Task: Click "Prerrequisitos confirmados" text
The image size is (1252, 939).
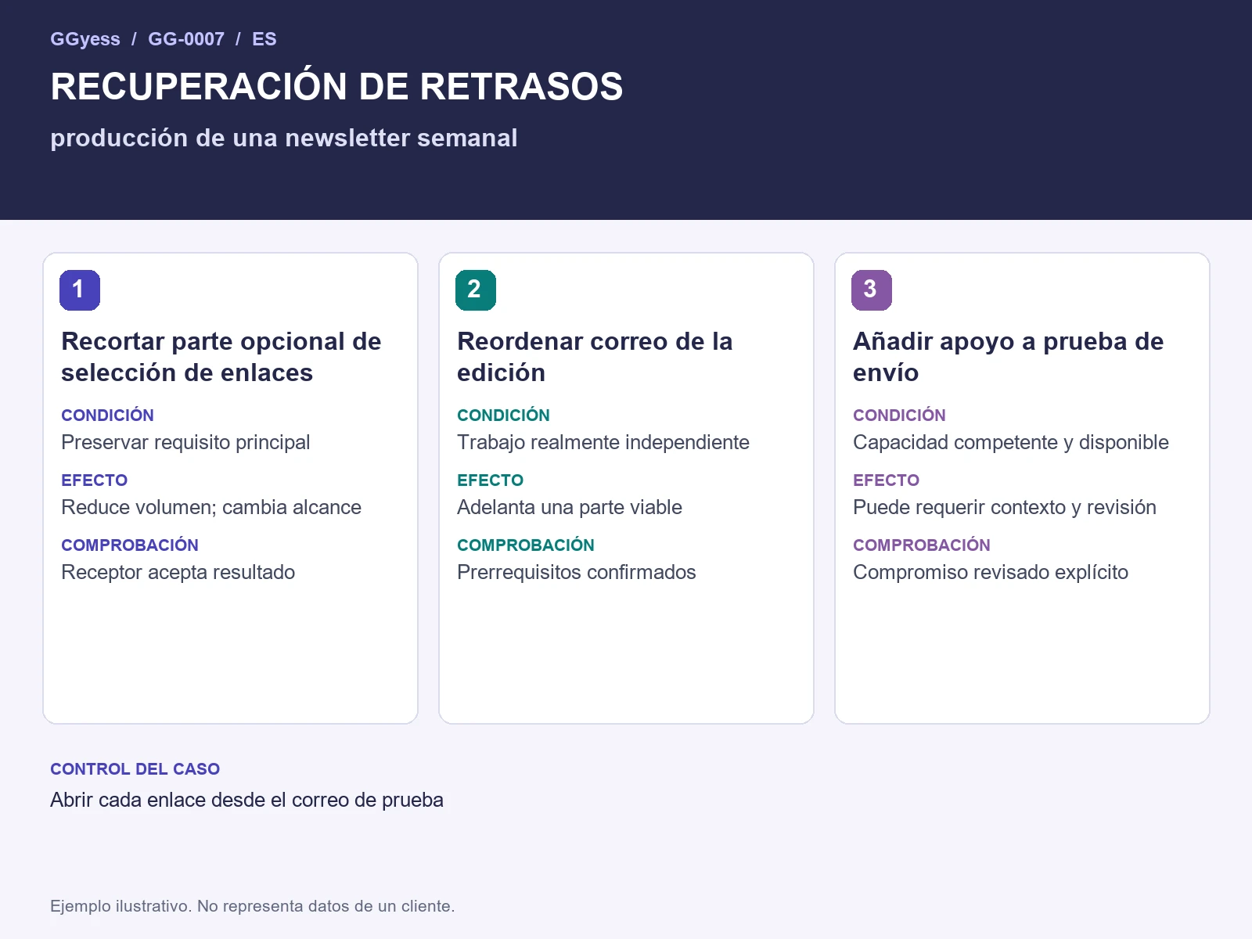Action: pyautogui.click(x=577, y=573)
